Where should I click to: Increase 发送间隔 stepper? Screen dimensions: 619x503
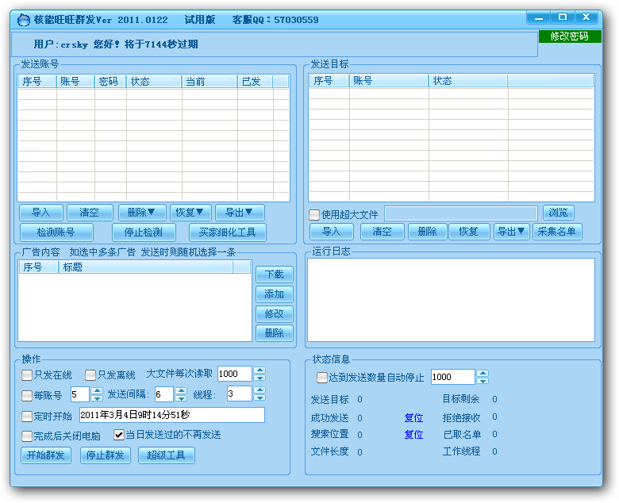(x=181, y=390)
